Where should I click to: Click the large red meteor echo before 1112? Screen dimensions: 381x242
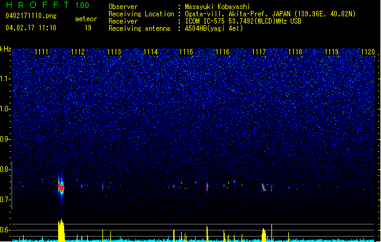tap(61, 188)
